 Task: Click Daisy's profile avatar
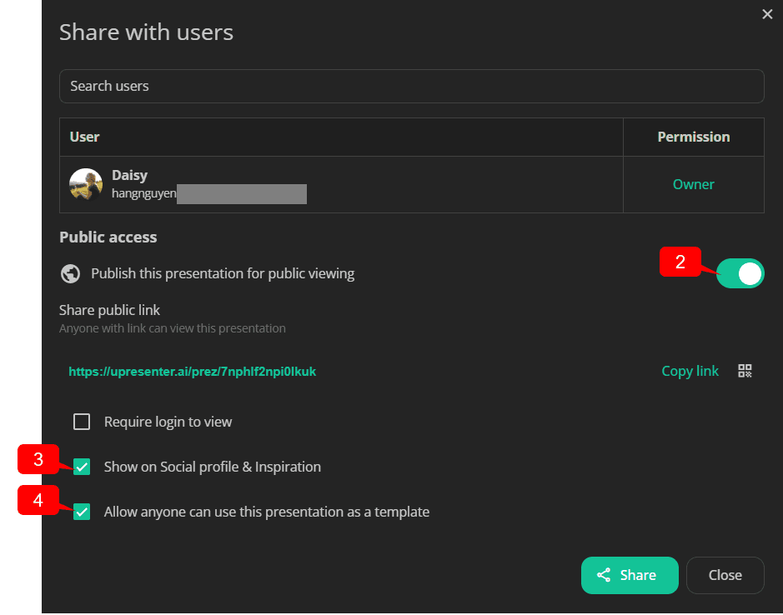click(x=86, y=184)
